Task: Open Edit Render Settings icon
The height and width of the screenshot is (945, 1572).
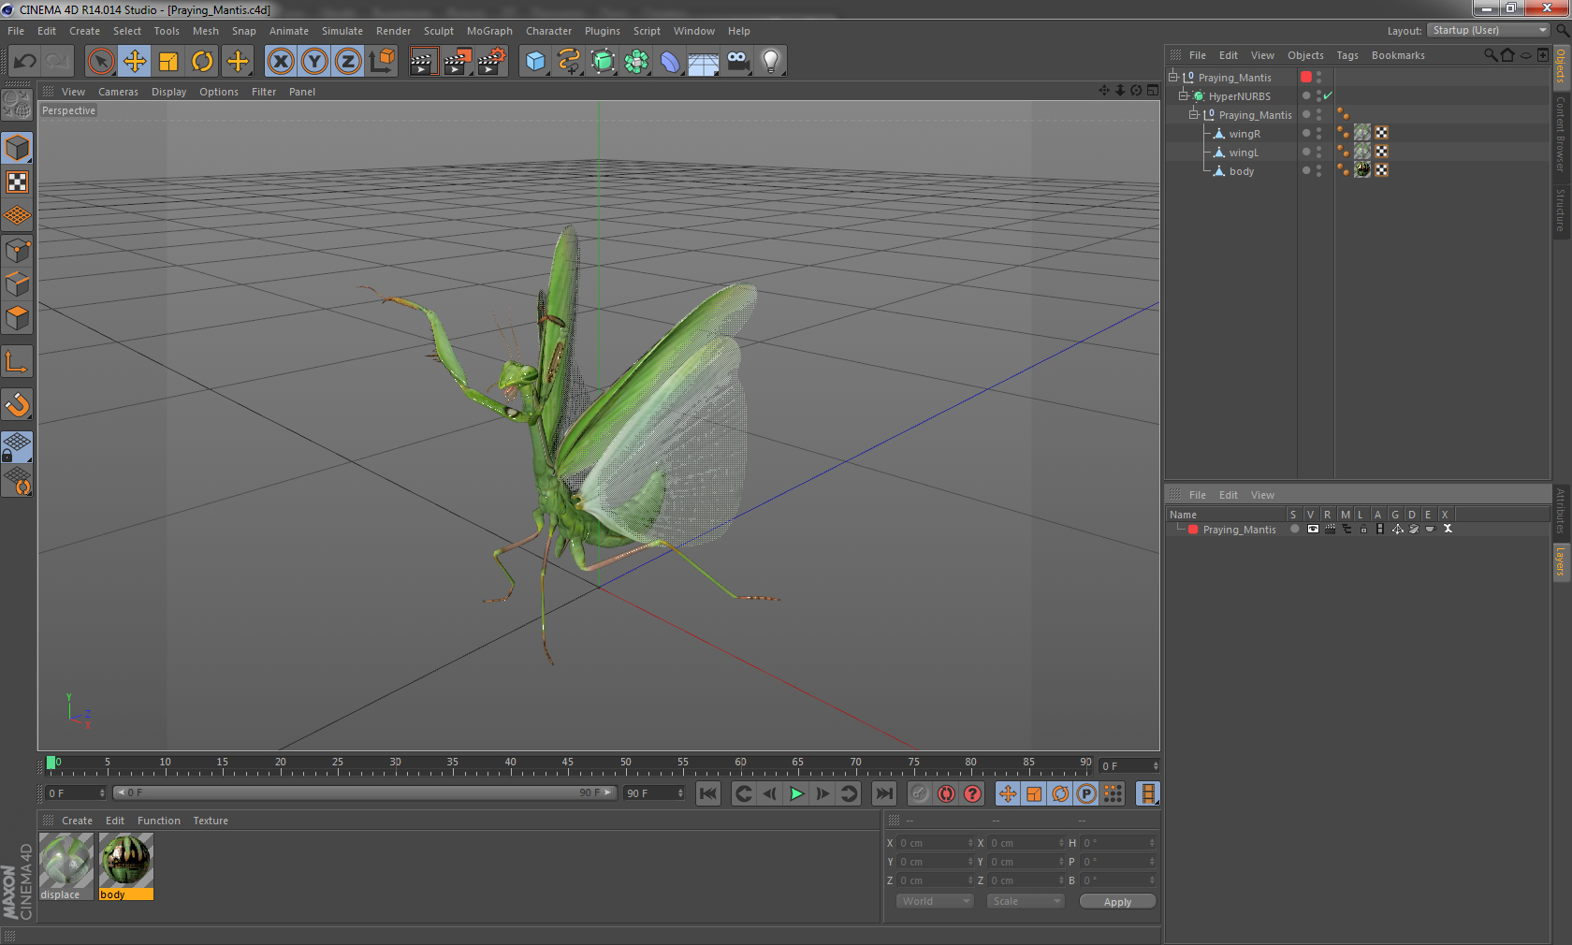Action: pos(491,62)
